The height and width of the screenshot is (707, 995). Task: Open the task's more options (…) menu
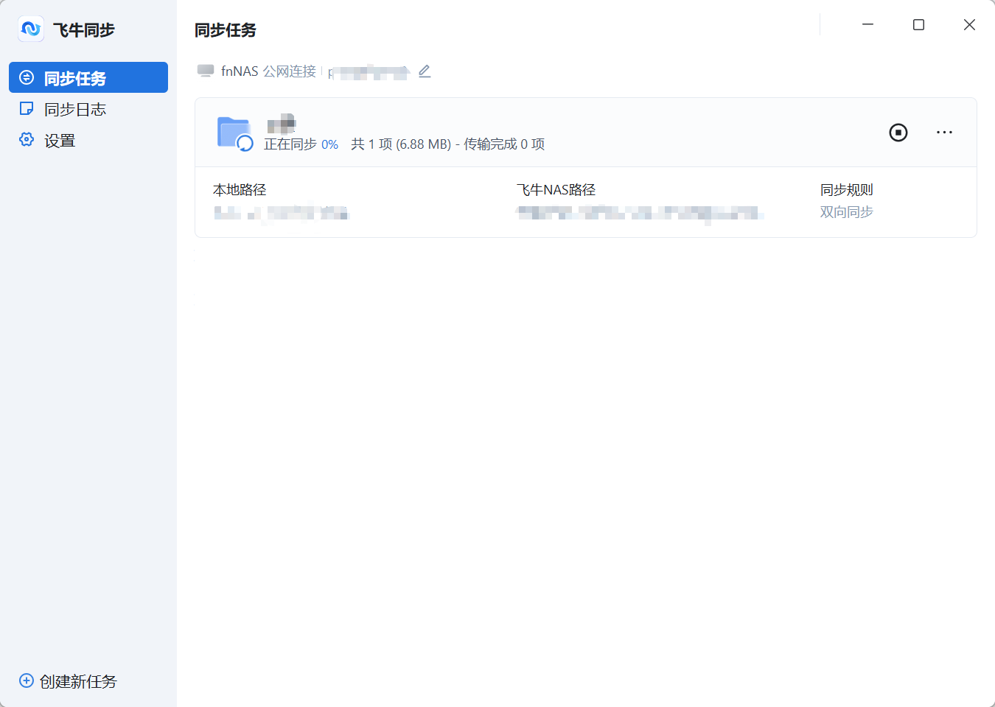944,133
